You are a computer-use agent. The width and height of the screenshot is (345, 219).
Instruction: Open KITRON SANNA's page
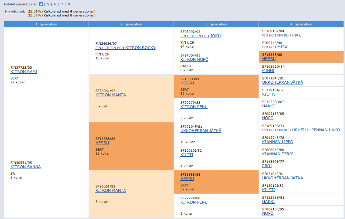[25, 167]
